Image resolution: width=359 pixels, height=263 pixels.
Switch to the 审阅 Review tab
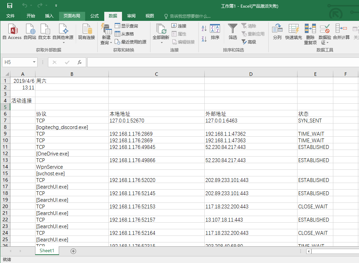131,16
